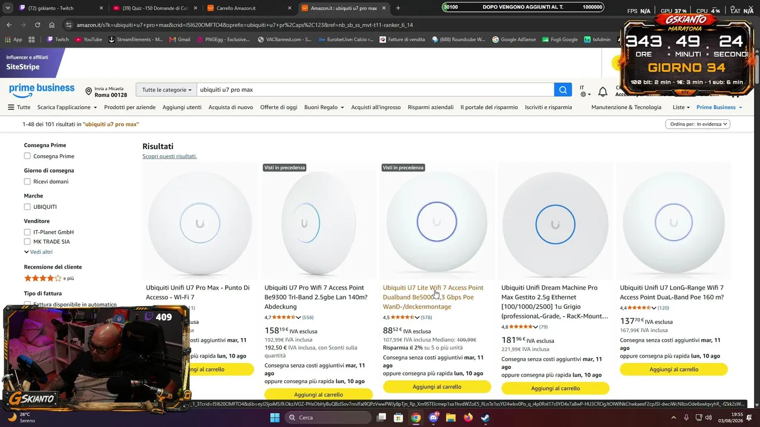The image size is (760, 427).
Task: Open a new browser tab with plus
Action: (x=398, y=8)
